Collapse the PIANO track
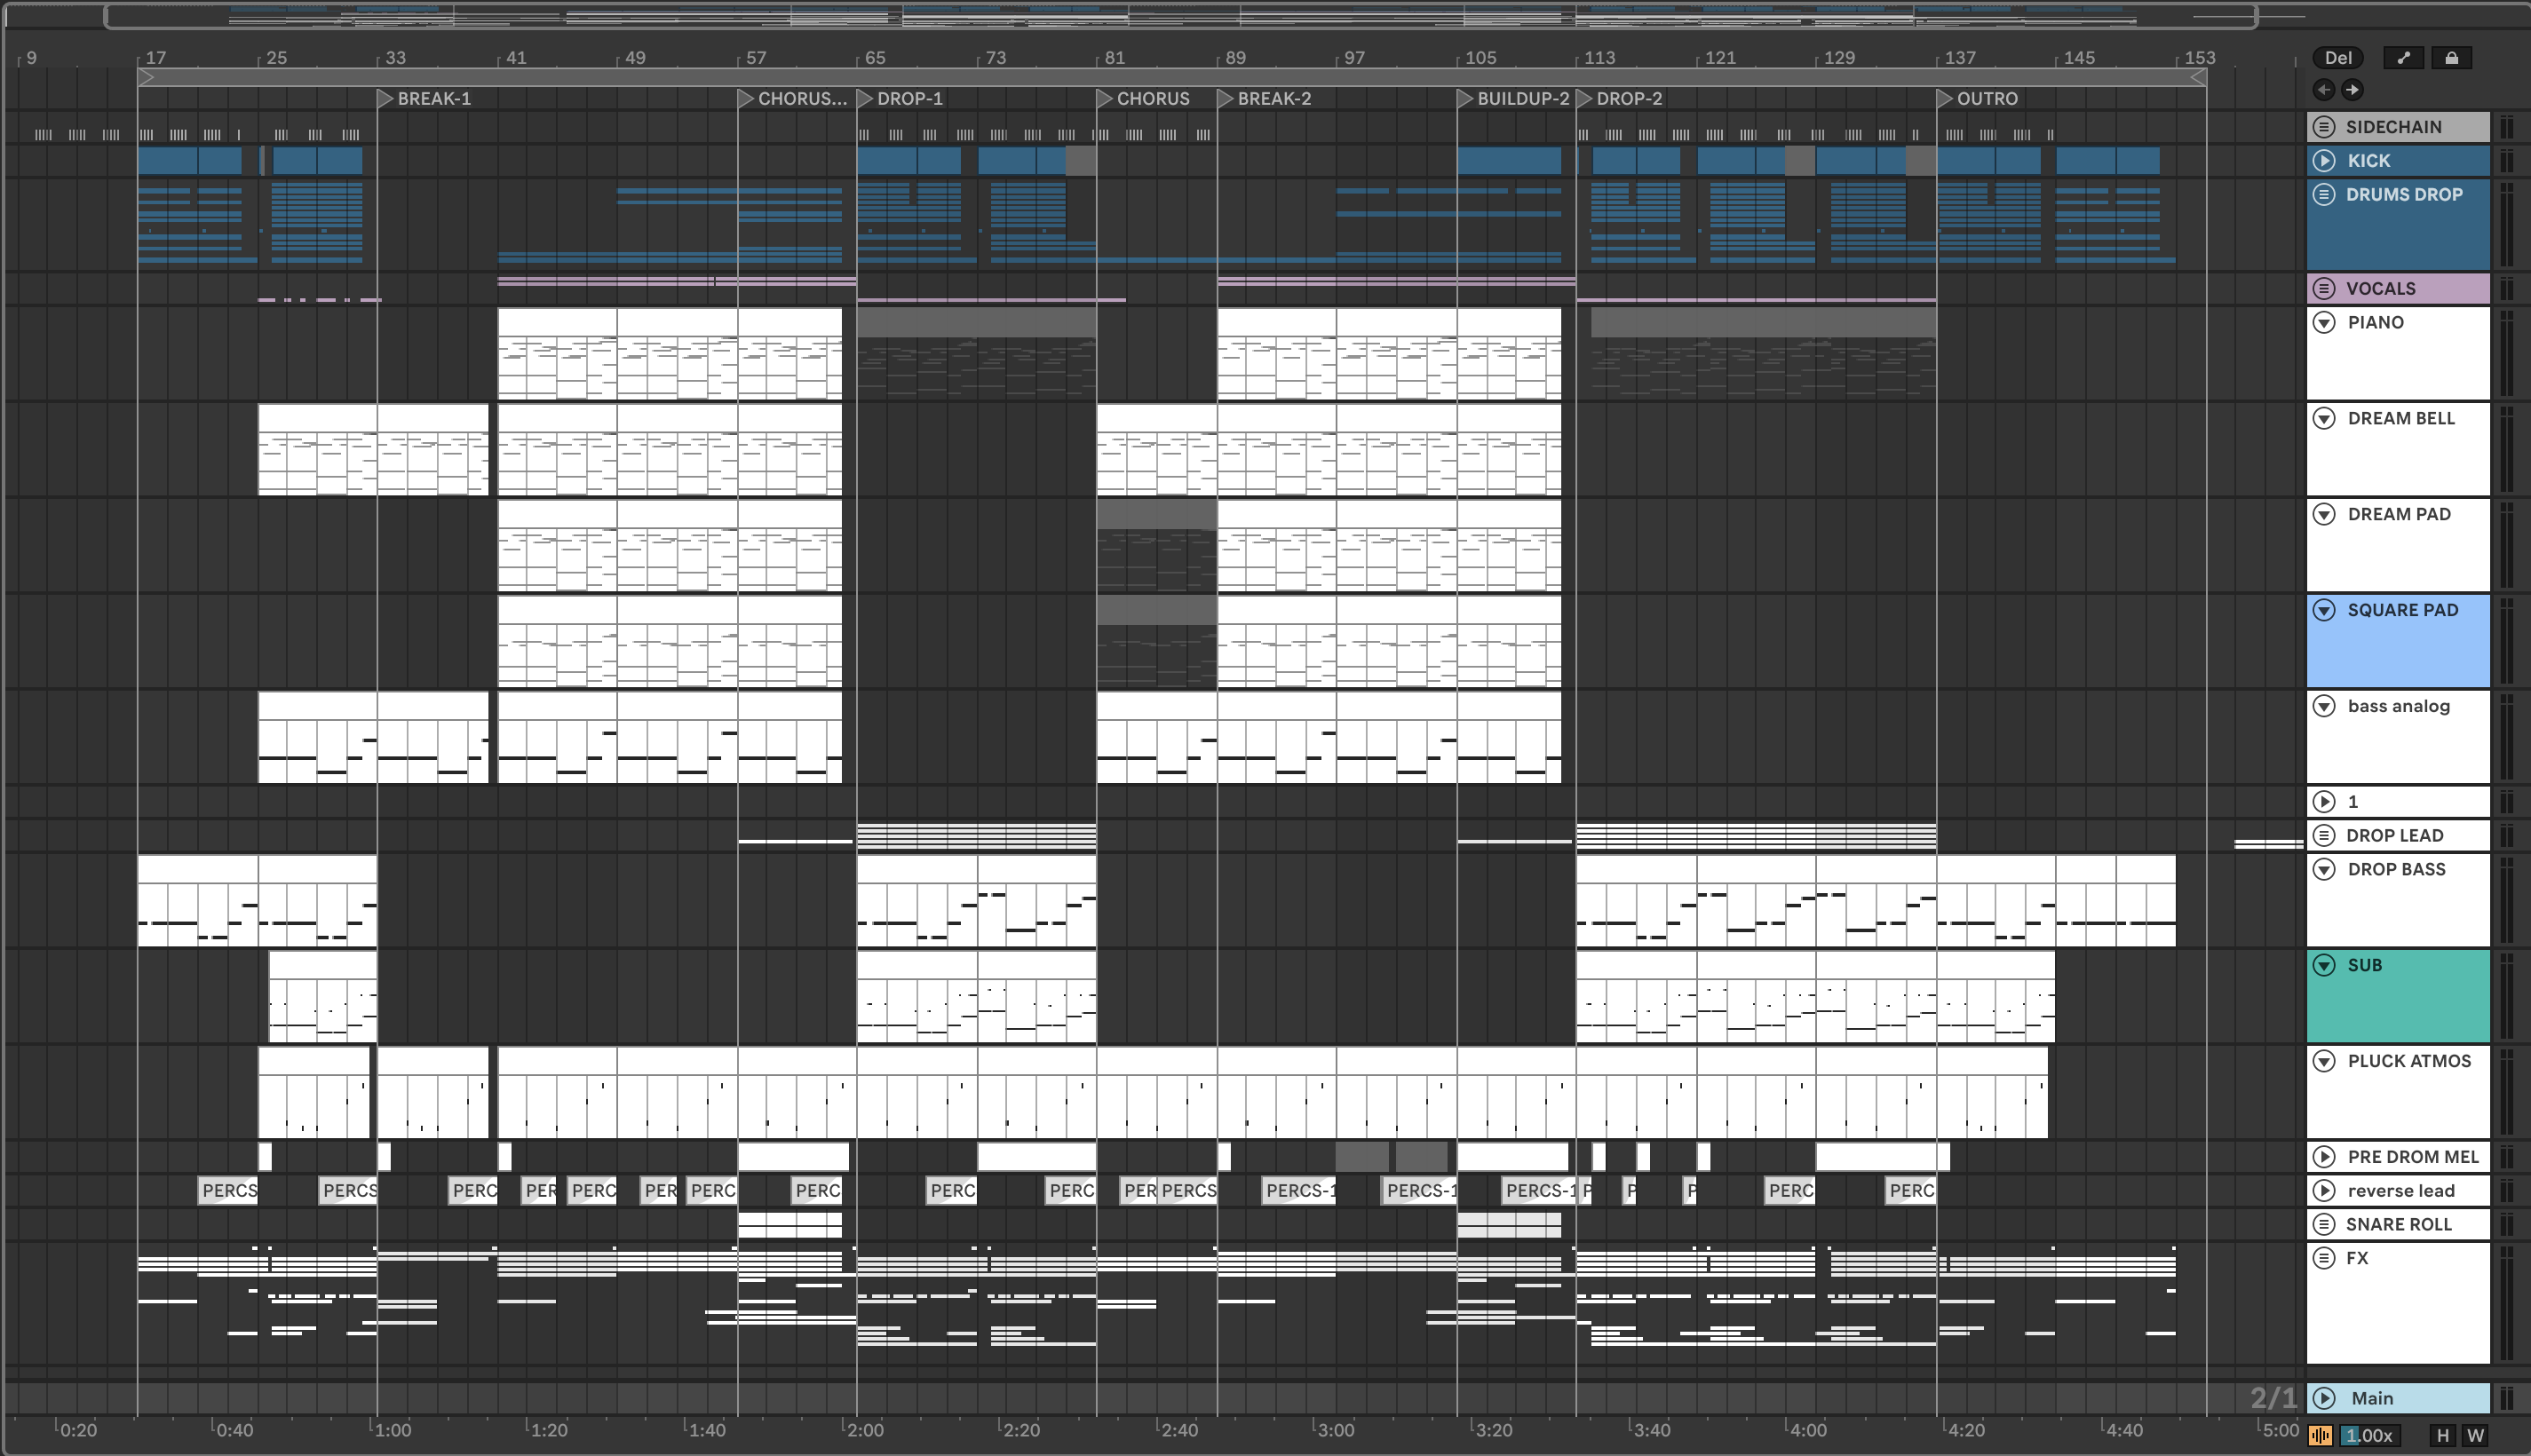The width and height of the screenshot is (2531, 1456). pyautogui.click(x=2324, y=323)
